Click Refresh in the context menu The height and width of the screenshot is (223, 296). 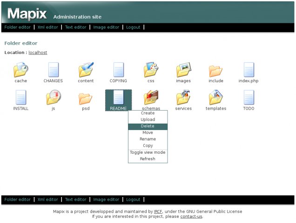148,159
